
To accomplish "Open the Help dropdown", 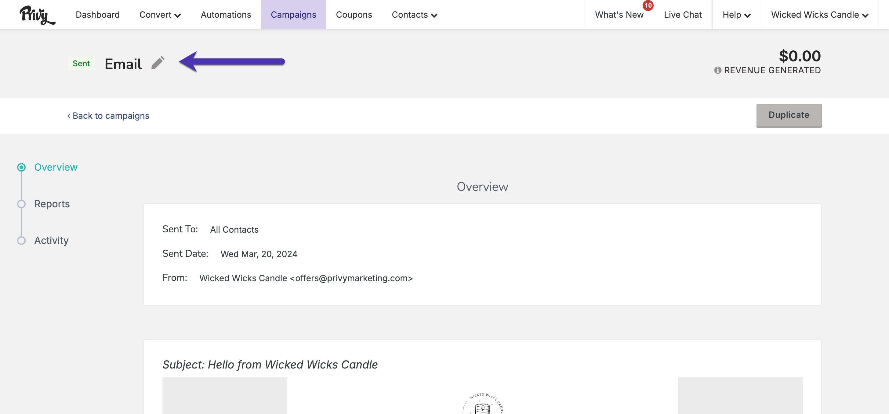I will (736, 15).
